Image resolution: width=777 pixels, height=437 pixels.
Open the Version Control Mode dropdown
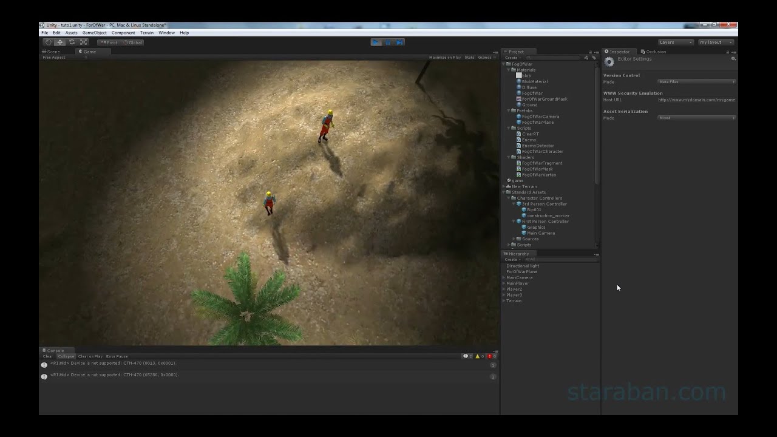click(x=696, y=82)
